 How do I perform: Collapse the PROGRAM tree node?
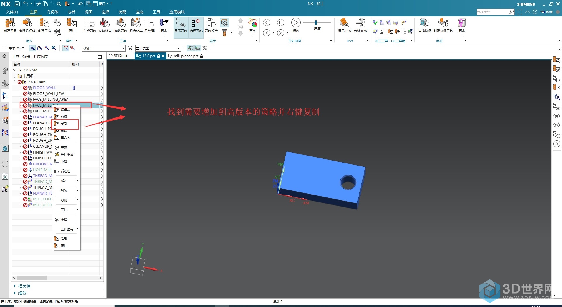point(15,82)
